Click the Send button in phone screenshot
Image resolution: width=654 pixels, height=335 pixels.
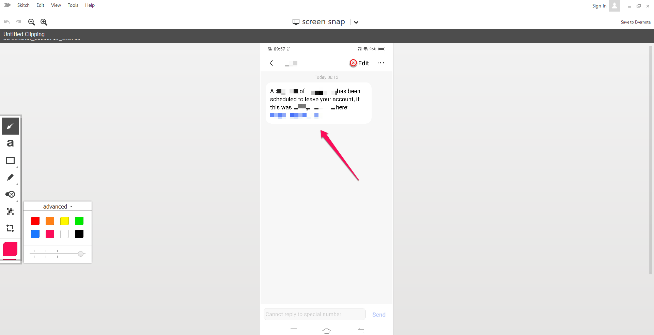point(379,315)
